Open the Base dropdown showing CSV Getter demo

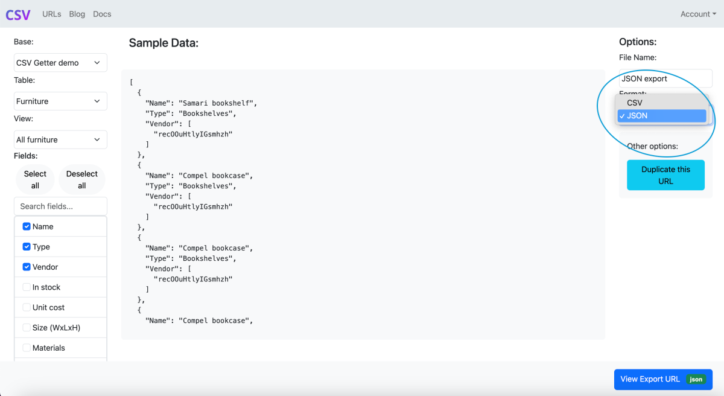click(x=60, y=62)
